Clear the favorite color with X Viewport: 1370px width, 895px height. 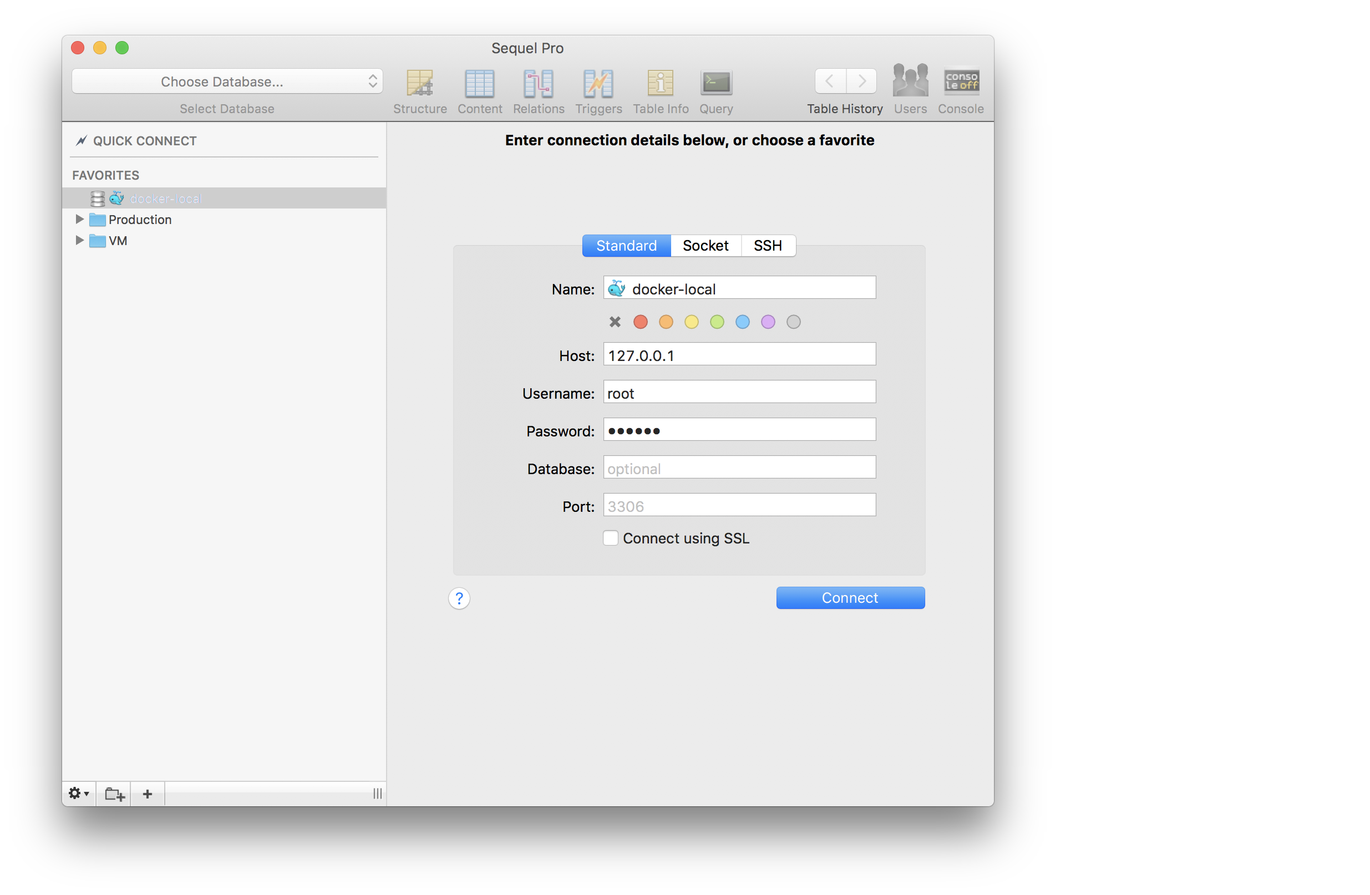615,322
